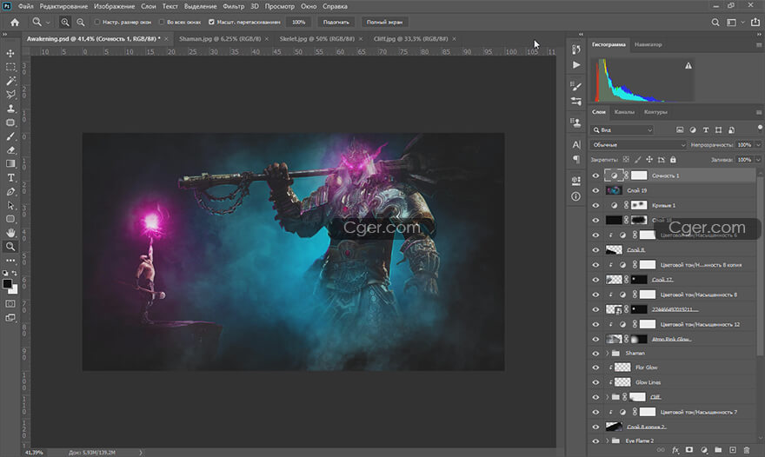
Task: Hide the Glow Lines layer
Action: (x=595, y=382)
